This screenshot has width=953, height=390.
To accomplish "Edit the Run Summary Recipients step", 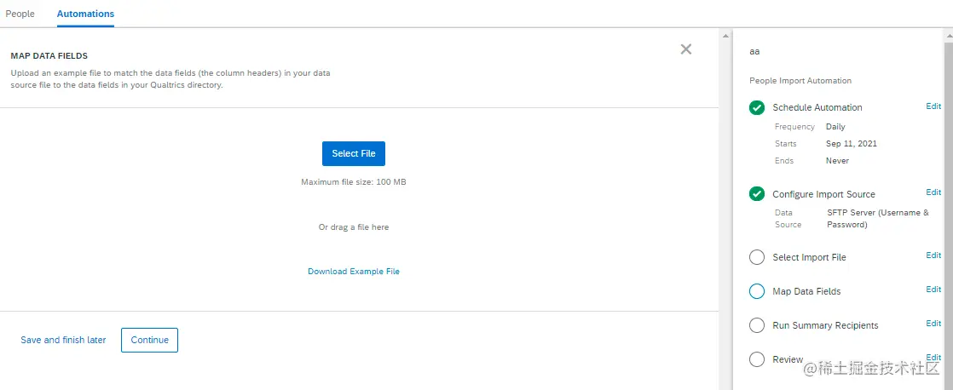I will (933, 324).
